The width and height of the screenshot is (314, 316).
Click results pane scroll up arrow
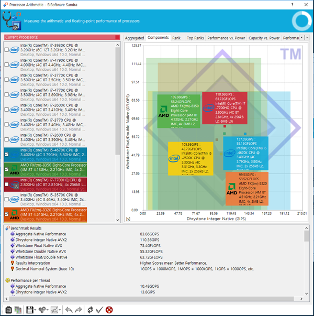click(x=306, y=228)
